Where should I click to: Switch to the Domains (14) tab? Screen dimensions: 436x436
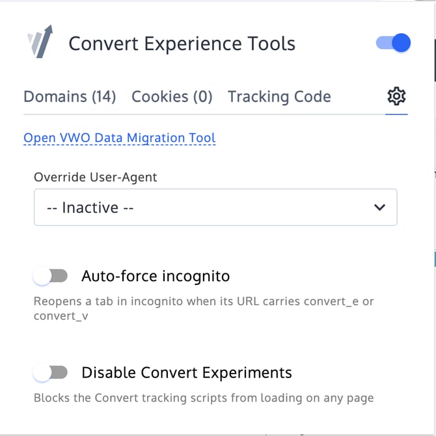(x=70, y=97)
